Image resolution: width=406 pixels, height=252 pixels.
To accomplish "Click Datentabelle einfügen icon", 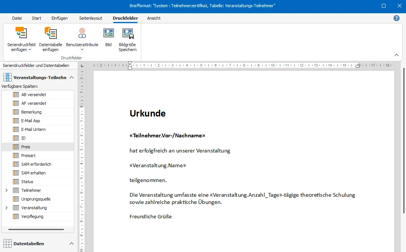I will (50, 33).
